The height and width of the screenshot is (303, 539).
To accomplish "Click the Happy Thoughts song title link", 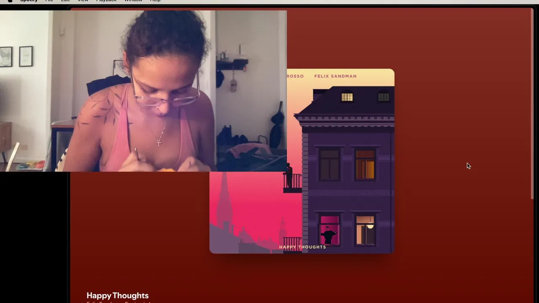I will point(117,295).
